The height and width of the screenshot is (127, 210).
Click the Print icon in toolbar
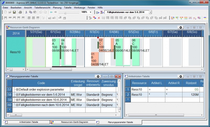[20, 12]
